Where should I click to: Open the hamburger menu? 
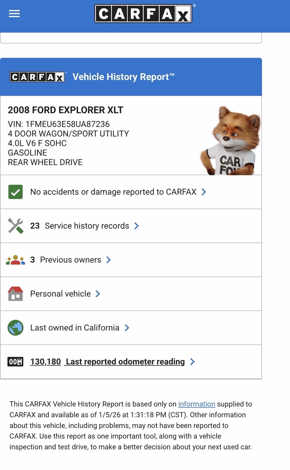14,14
